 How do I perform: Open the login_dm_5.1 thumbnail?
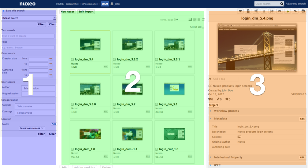[x=174, y=89]
